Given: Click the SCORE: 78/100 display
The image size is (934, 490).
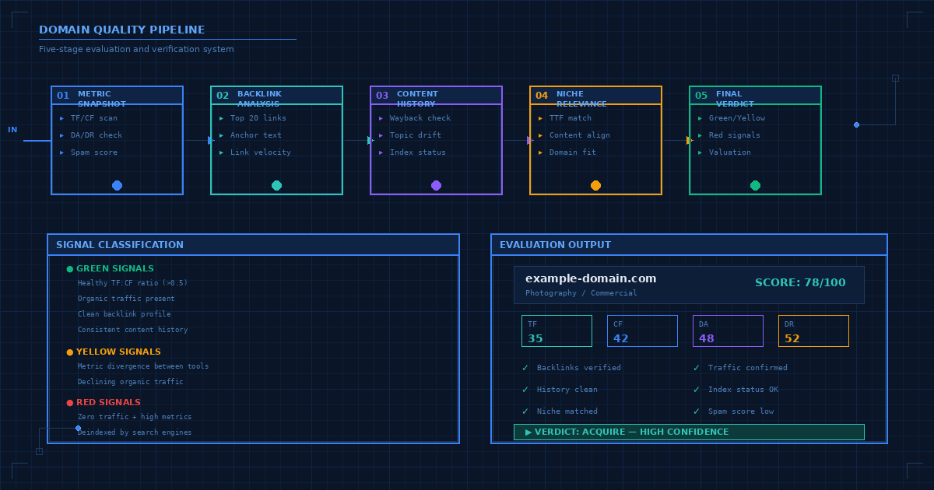Looking at the screenshot, I should [800, 282].
